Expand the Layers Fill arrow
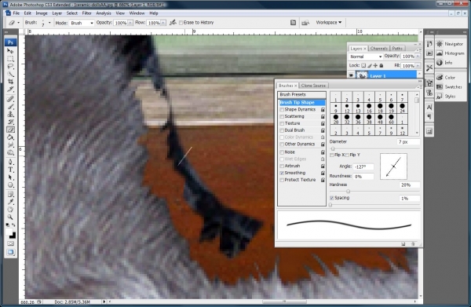The height and width of the screenshot is (307, 471). (418, 65)
